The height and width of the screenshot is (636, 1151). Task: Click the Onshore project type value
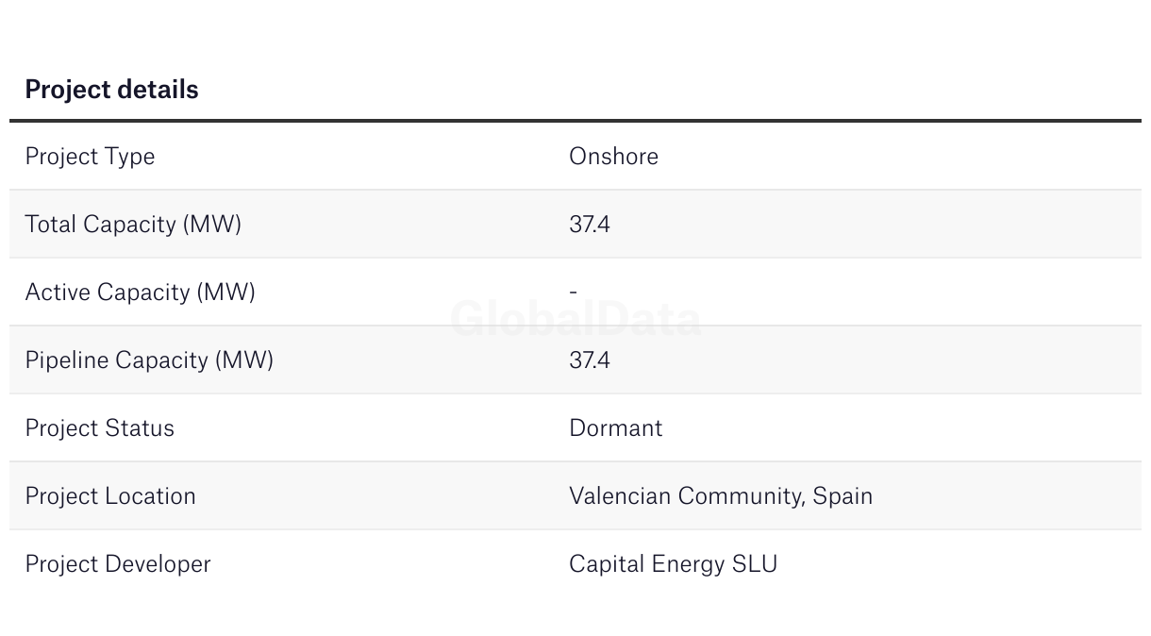tap(613, 157)
